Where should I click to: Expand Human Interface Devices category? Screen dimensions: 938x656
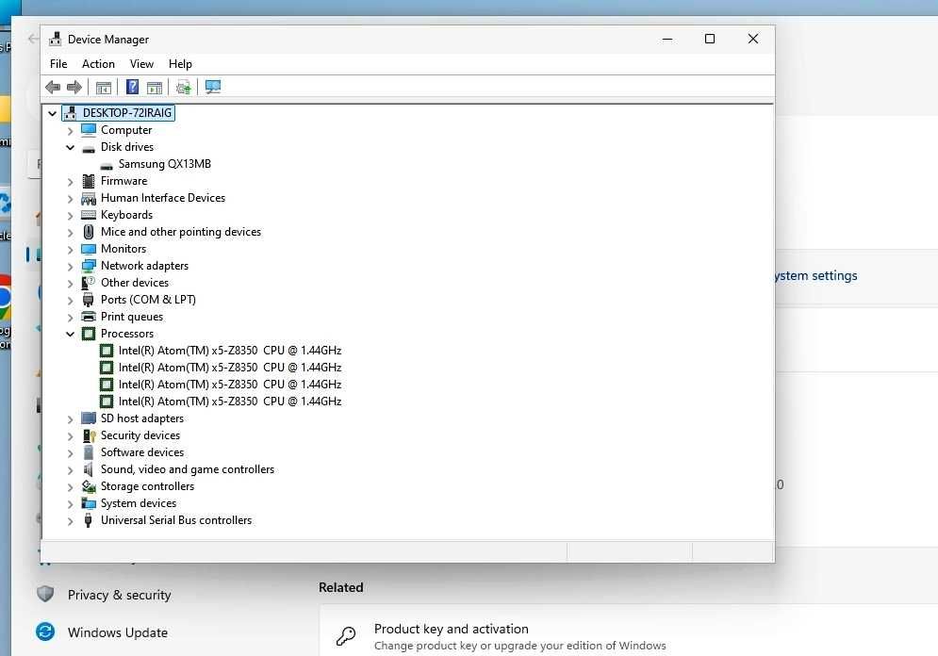pyautogui.click(x=70, y=199)
